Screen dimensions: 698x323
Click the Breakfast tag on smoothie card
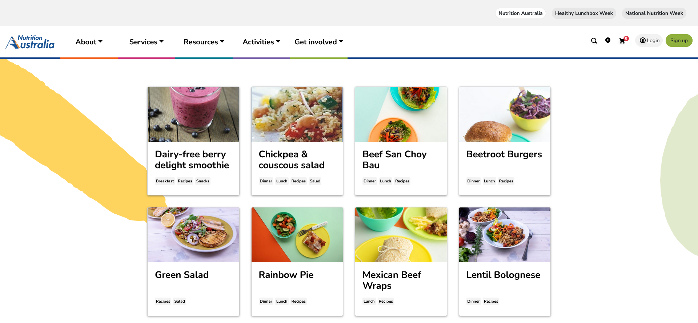[x=165, y=181]
